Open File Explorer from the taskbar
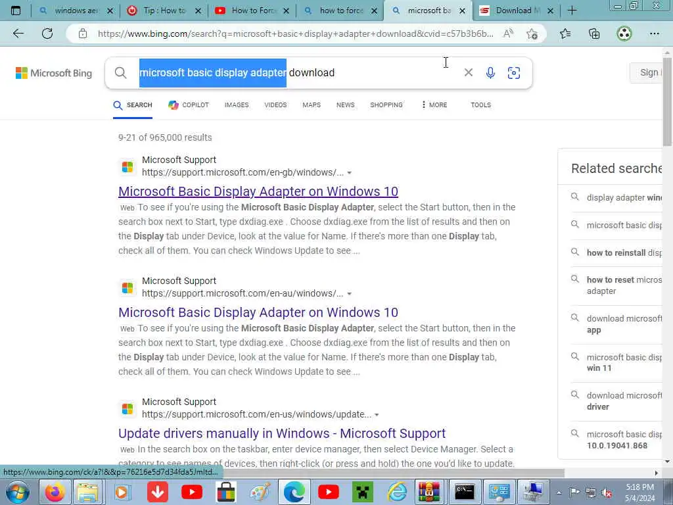Image resolution: width=673 pixels, height=505 pixels. pyautogui.click(x=88, y=492)
